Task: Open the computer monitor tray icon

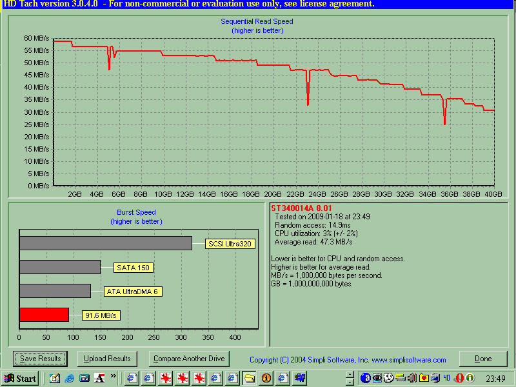Action: (435, 378)
